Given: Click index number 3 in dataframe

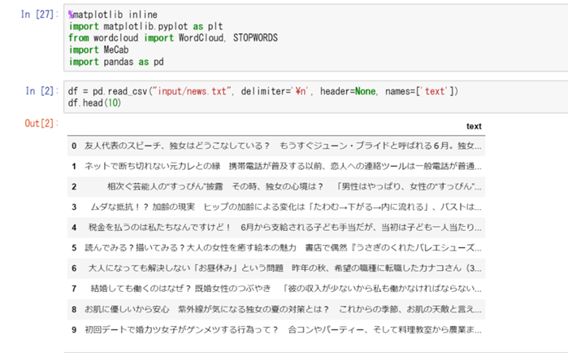Looking at the screenshot, I should click(x=74, y=207).
